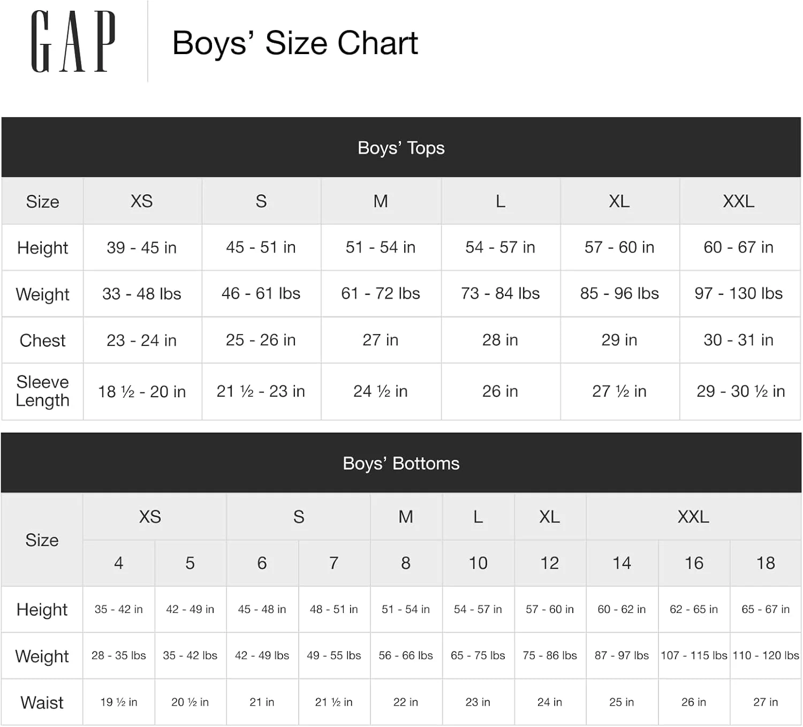This screenshot has height=727, width=803.
Task: Click the Boys' Size Chart title
Action: click(x=294, y=43)
